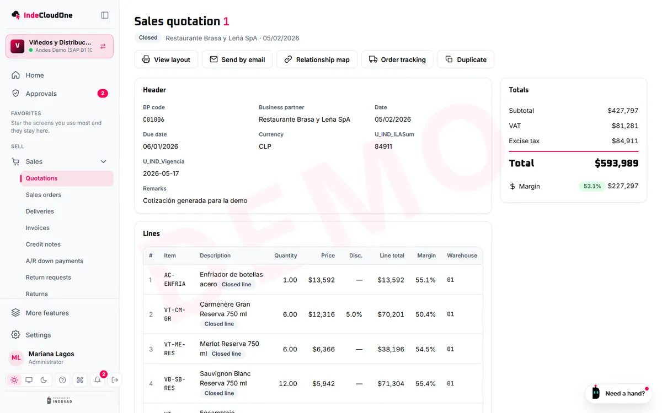Viewport: 662px width, 413px height.
Task: Open A/R down payments
Action: click(x=66, y=261)
